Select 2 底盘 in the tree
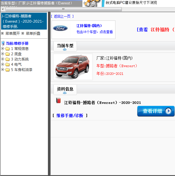 16,54
